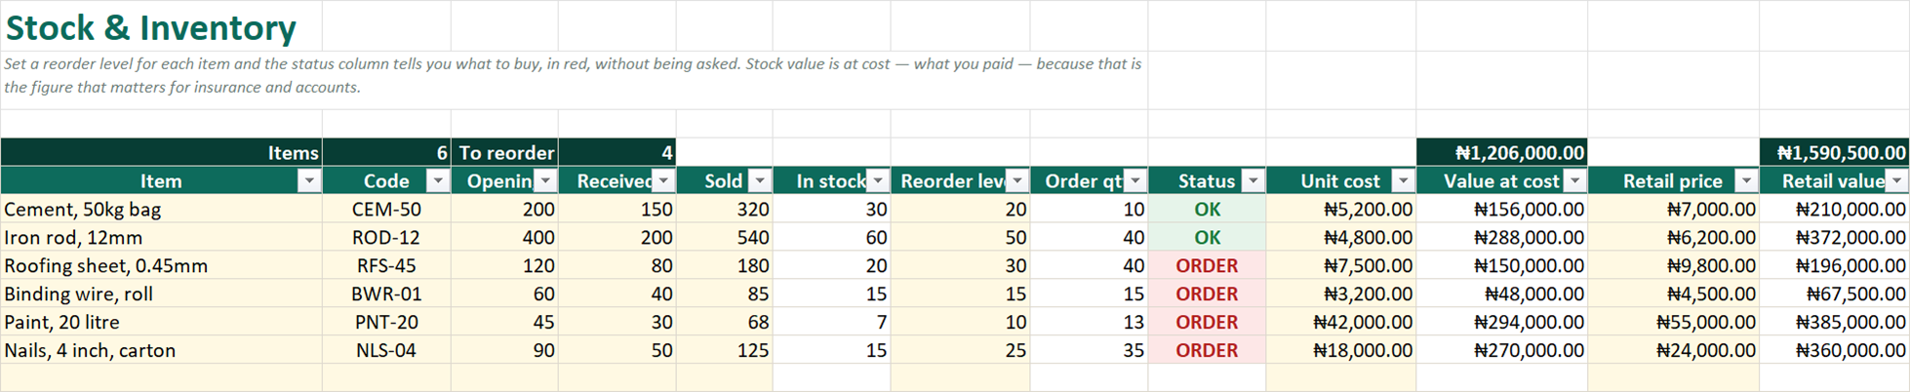Screen dimensions: 1910x392
Task: Open the Item column filter dropdown
Action: pyautogui.click(x=308, y=180)
